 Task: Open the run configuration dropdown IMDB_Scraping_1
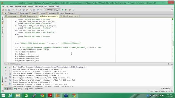[52, 10]
